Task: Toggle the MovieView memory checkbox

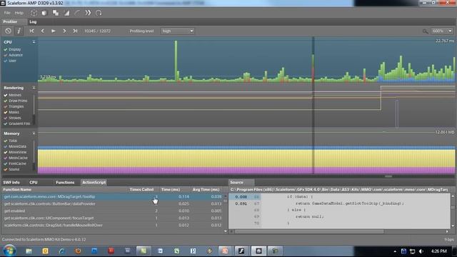Action: 6,152
